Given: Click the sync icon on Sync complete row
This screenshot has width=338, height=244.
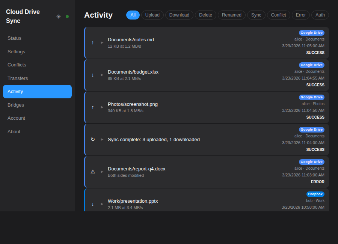Looking at the screenshot, I should 93,140.
